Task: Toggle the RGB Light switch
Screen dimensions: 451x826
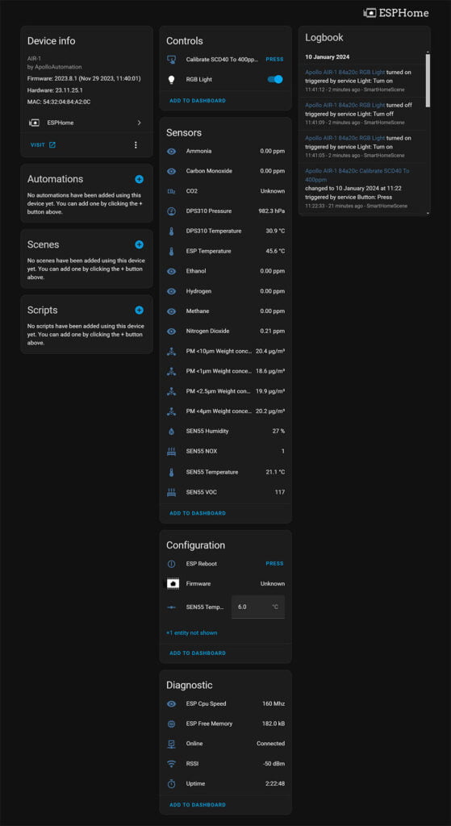Action: 275,80
